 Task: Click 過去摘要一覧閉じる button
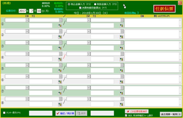171,114
